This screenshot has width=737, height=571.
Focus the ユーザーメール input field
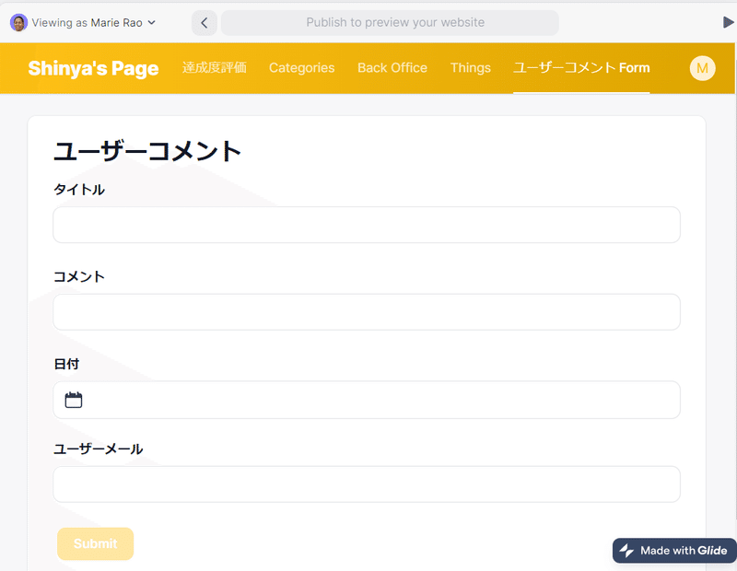click(x=367, y=484)
